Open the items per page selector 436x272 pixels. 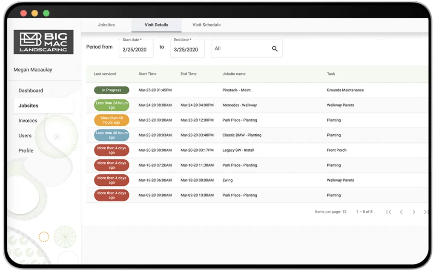pyautogui.click(x=330, y=212)
